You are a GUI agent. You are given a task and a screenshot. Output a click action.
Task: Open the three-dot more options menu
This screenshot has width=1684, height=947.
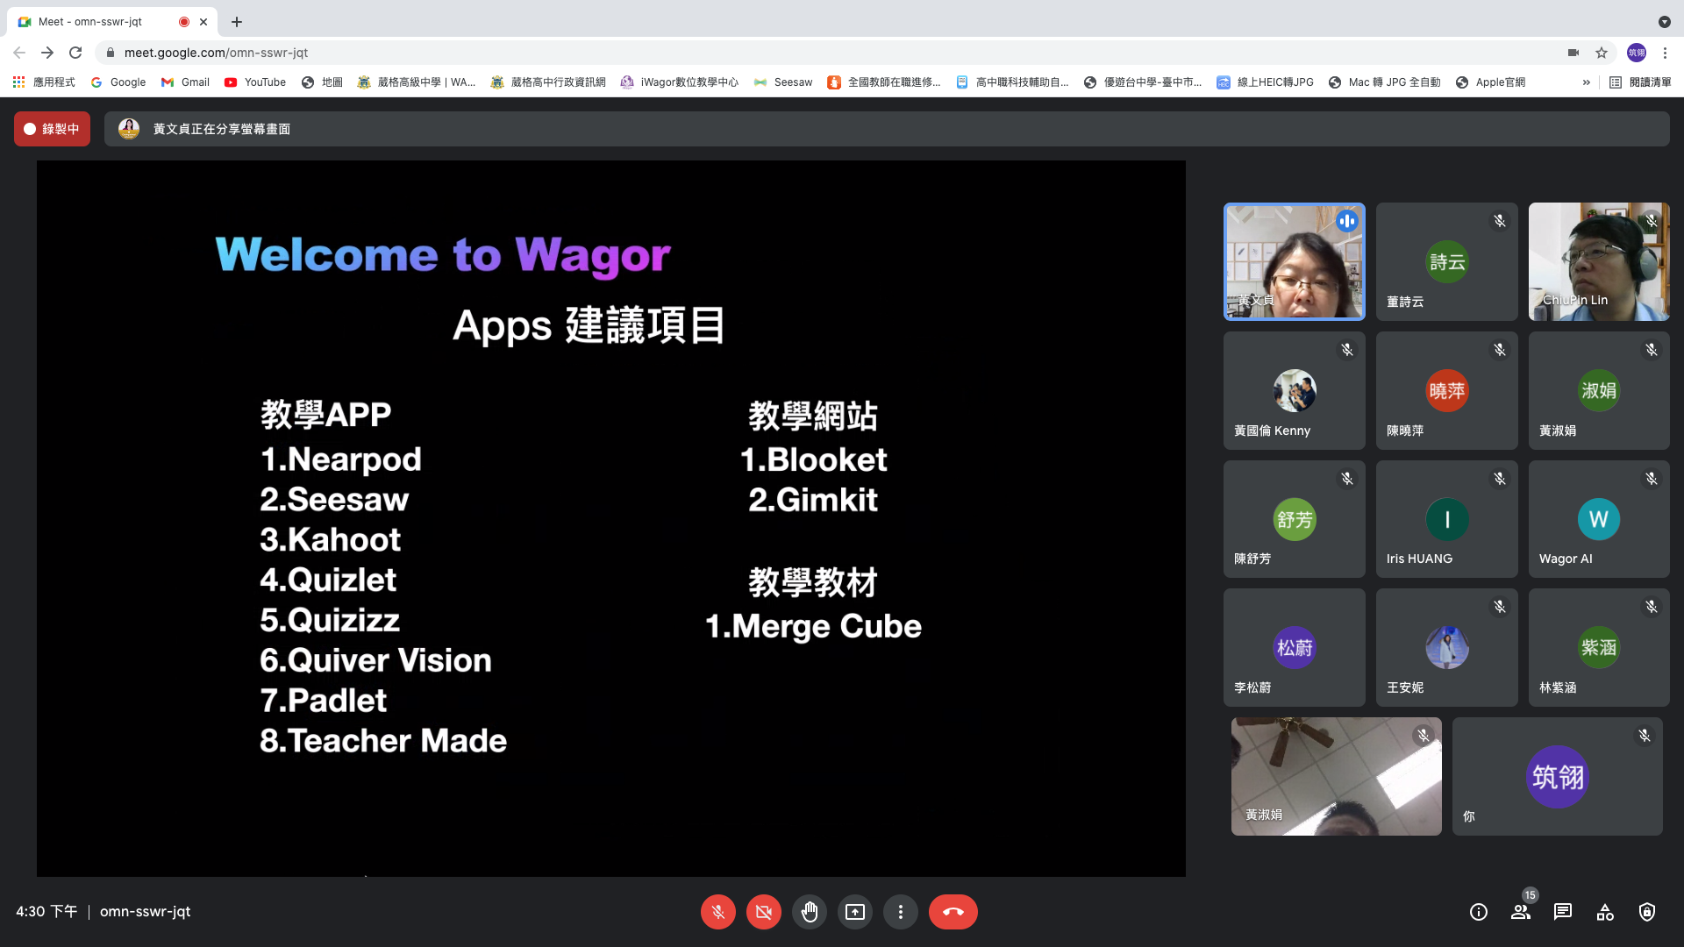click(900, 912)
